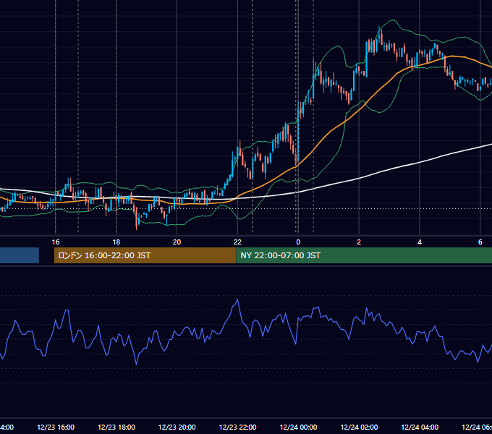The width and height of the screenshot is (492, 434).
Task: Click the blue session bar before ロンドン
Action: (x=20, y=255)
